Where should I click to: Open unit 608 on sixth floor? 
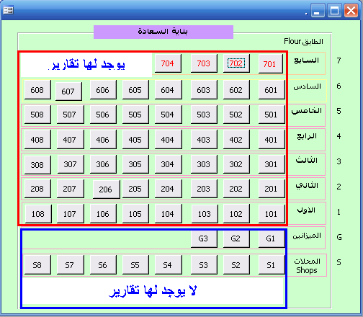[37, 90]
